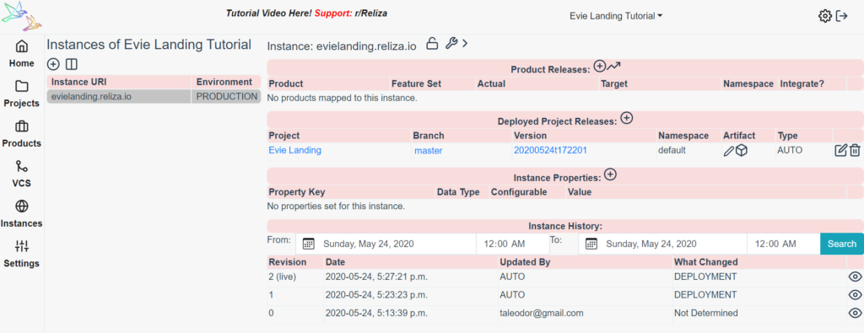View revision 2 (live) eye icon
This screenshot has height=333, width=864.
(x=855, y=277)
